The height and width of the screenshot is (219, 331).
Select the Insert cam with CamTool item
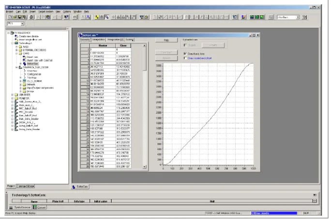(40, 60)
